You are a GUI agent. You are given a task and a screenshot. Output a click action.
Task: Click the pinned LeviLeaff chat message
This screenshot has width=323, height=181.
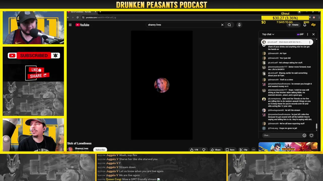click(x=287, y=42)
